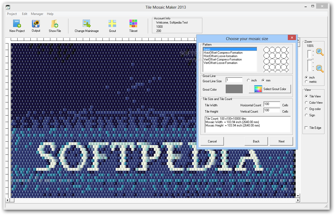The width and height of the screenshot is (335, 215).
Task: Click the tile count summary text box
Action: (x=248, y=124)
